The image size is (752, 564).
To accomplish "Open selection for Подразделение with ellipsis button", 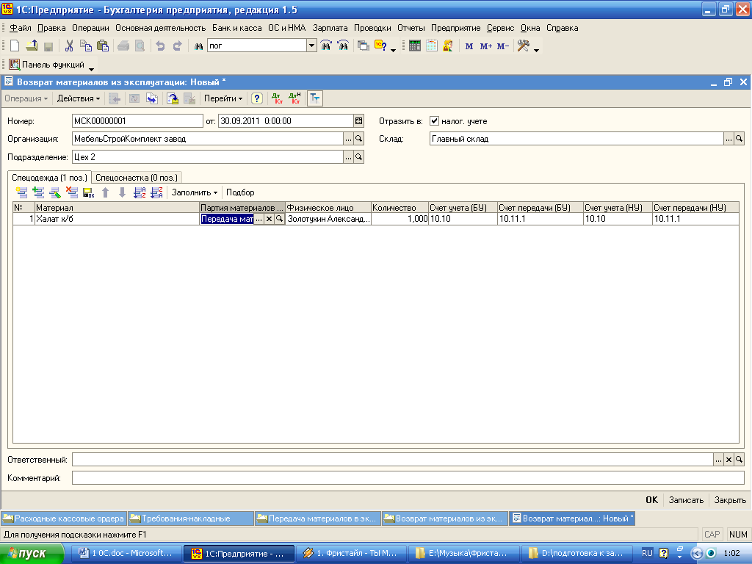I will tap(349, 157).
